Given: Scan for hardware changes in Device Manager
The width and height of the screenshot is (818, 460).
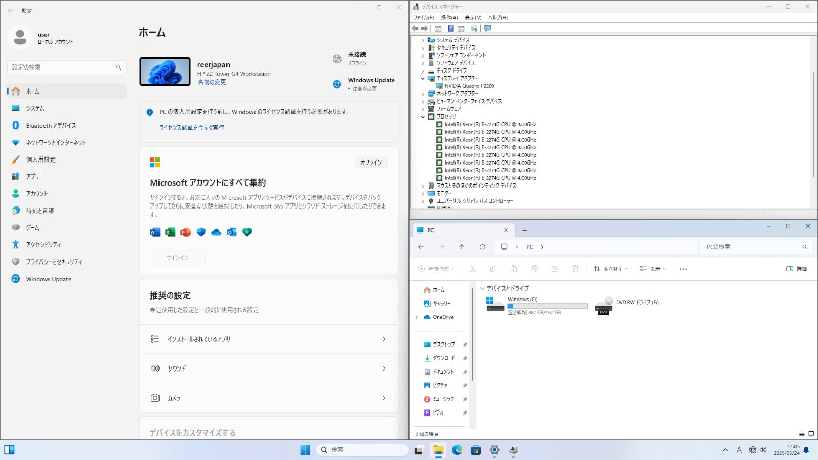Looking at the screenshot, I should coord(487,28).
